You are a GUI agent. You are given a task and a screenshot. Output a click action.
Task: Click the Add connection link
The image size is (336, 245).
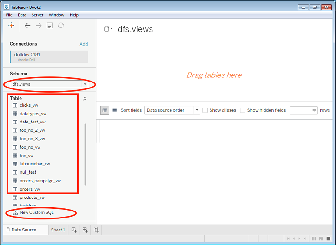[x=84, y=44]
